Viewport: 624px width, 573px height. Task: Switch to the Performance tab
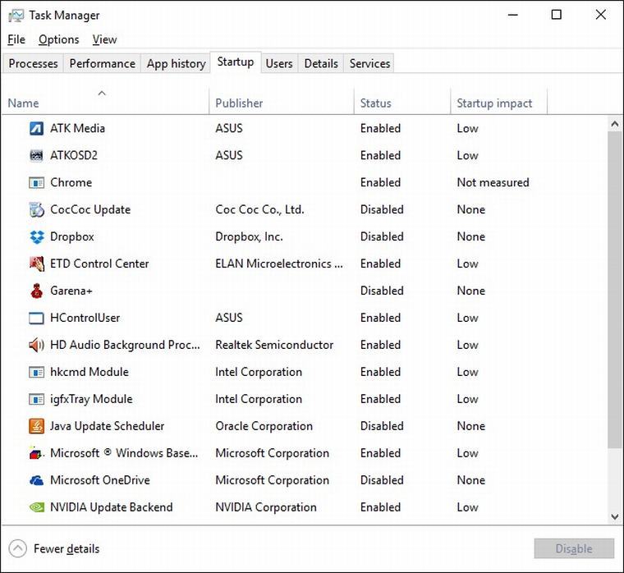[x=102, y=64]
